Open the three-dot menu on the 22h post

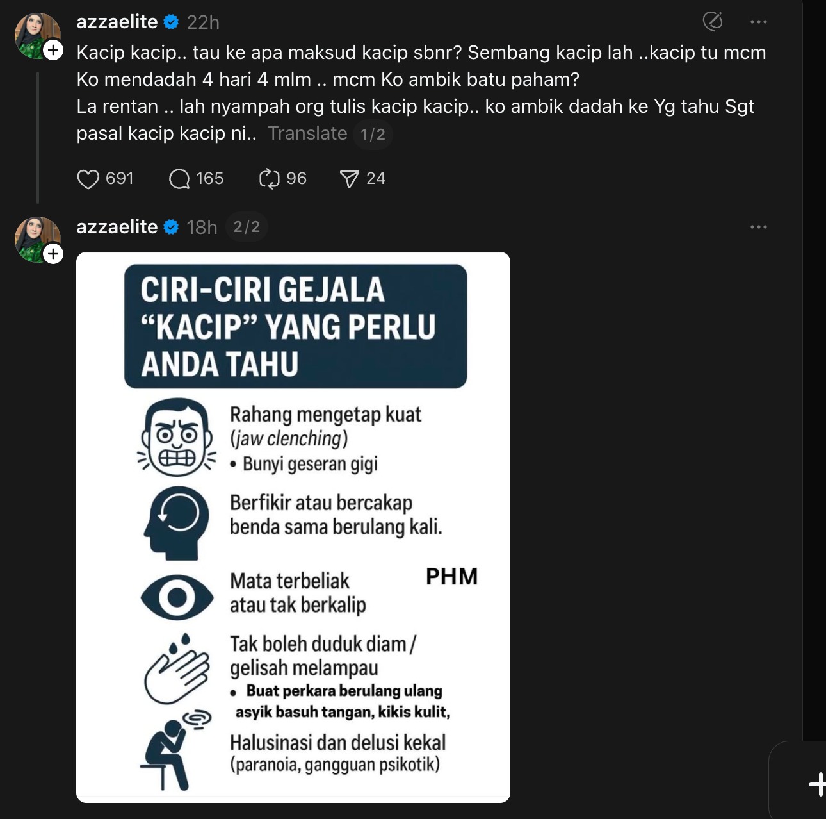point(759,22)
